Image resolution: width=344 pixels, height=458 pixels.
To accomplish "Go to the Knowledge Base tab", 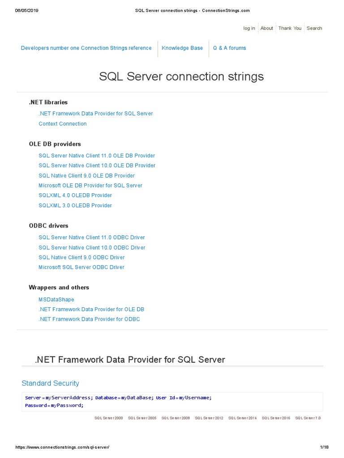I will click(182, 48).
